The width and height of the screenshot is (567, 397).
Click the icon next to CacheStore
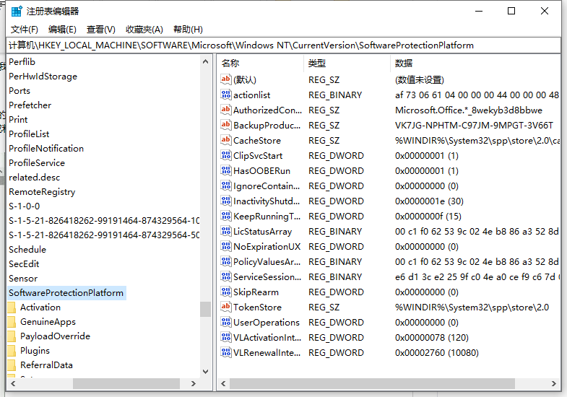coord(226,140)
